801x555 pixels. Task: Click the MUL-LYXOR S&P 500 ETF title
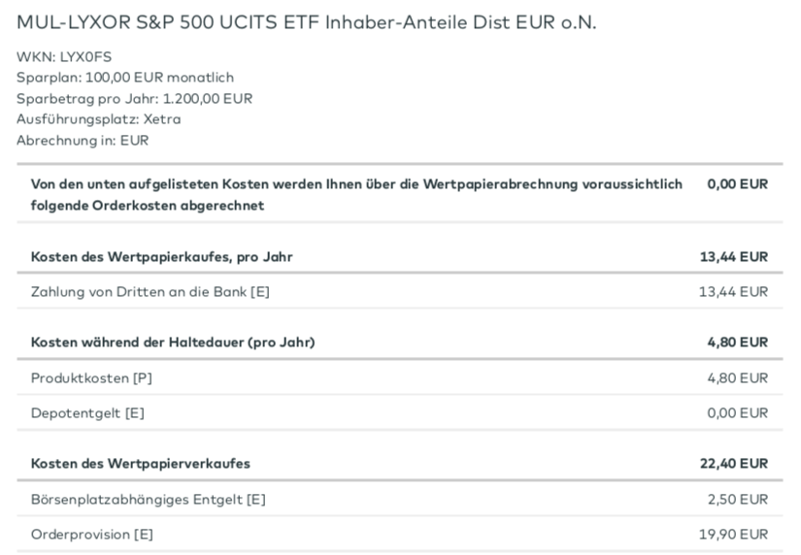(306, 22)
